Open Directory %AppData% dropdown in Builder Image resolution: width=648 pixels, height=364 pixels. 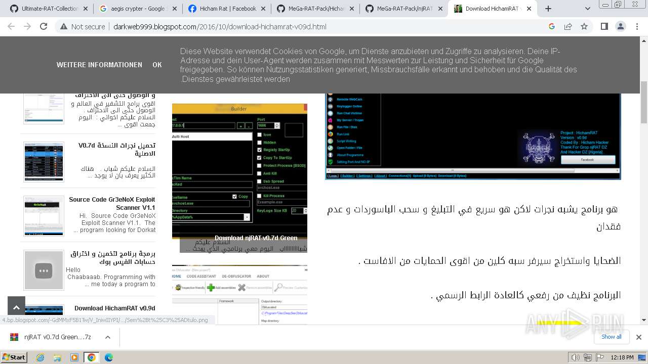247,217
